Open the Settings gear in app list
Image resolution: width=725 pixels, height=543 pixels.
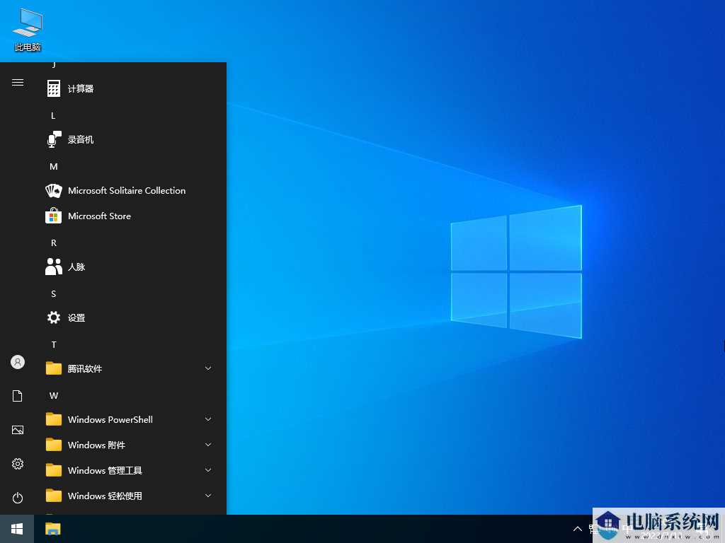pyautogui.click(x=54, y=317)
